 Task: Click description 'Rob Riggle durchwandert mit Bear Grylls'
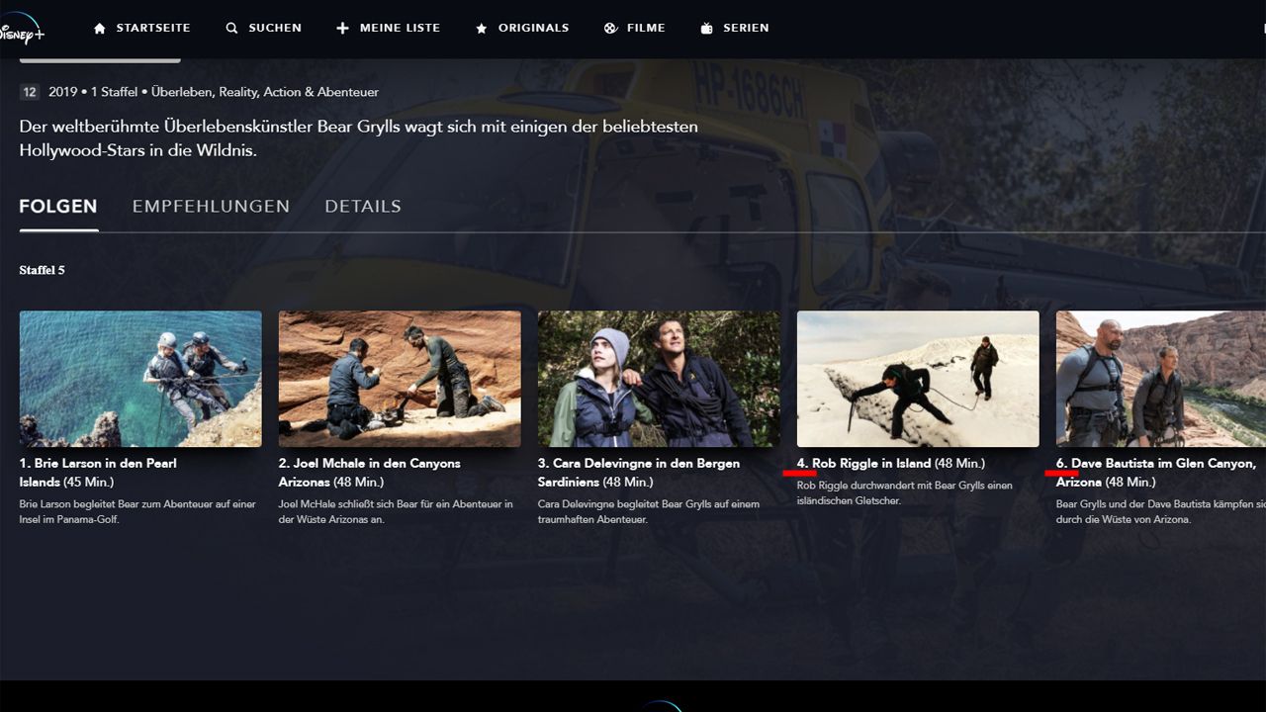pos(905,492)
